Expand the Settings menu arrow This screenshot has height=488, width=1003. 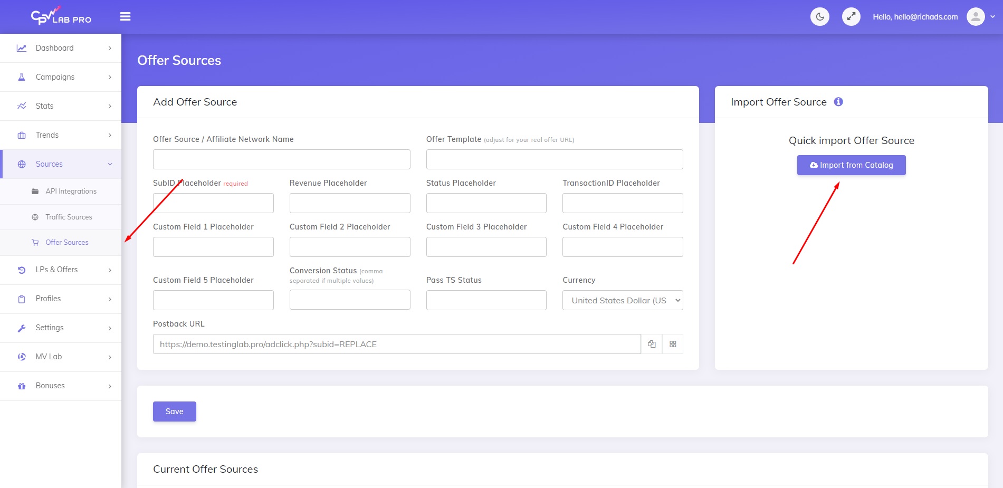coord(110,328)
